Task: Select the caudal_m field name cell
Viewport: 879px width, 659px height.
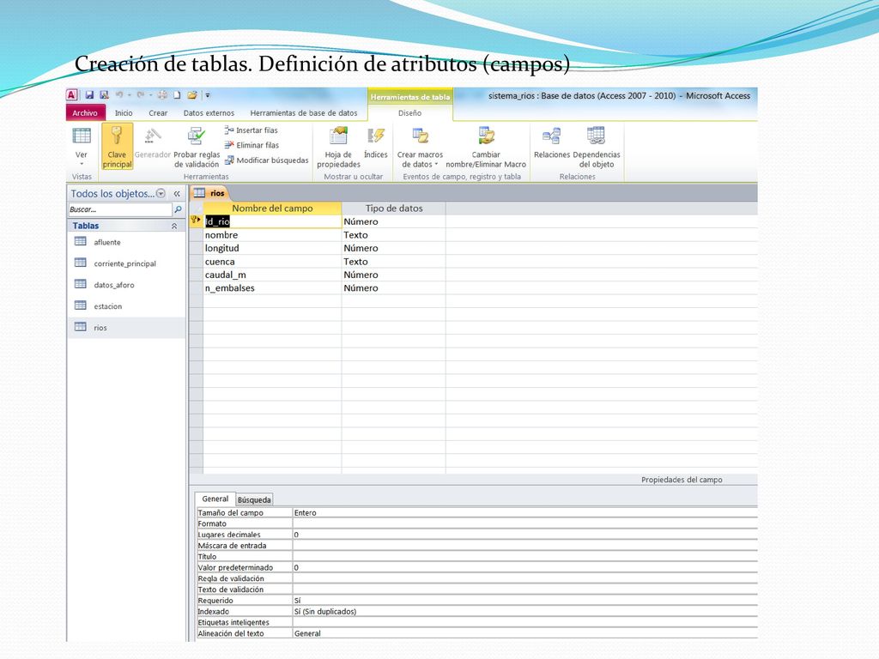Action: tap(272, 275)
